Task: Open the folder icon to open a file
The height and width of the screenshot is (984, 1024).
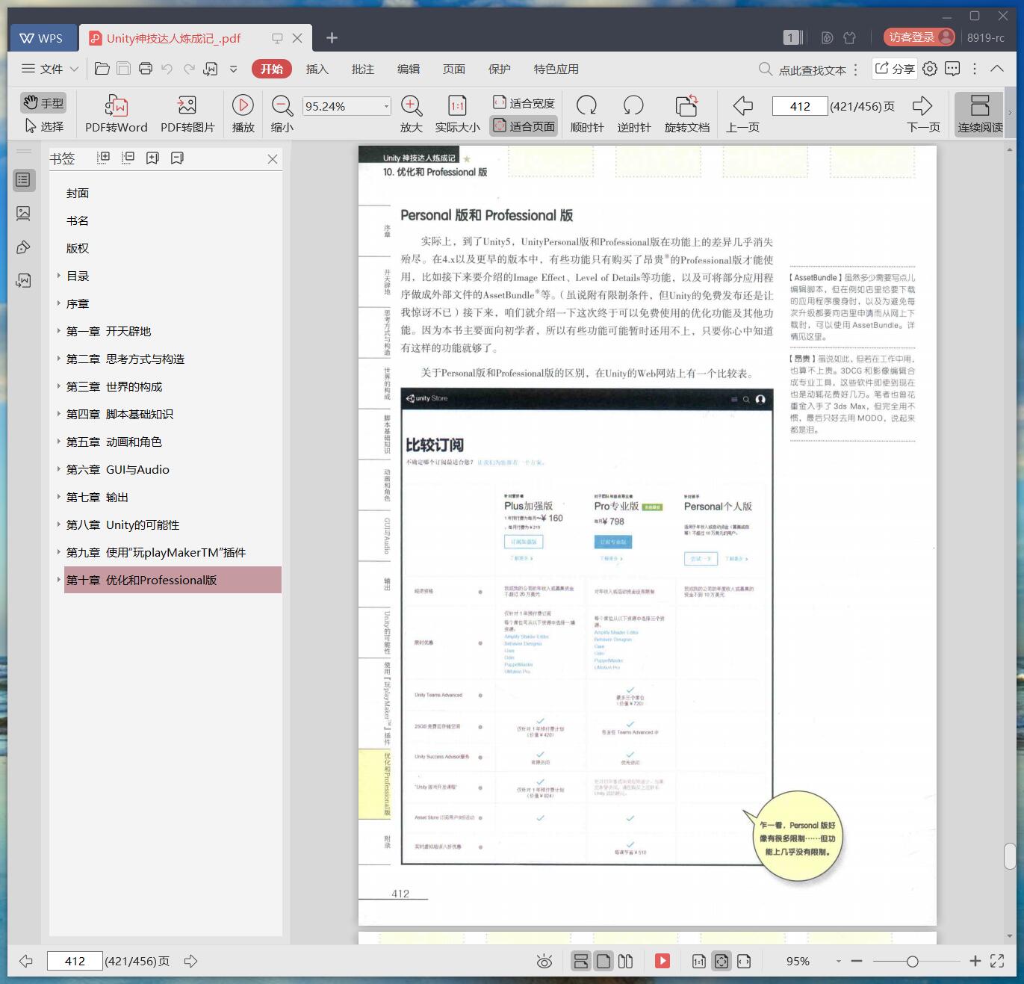Action: pos(102,69)
